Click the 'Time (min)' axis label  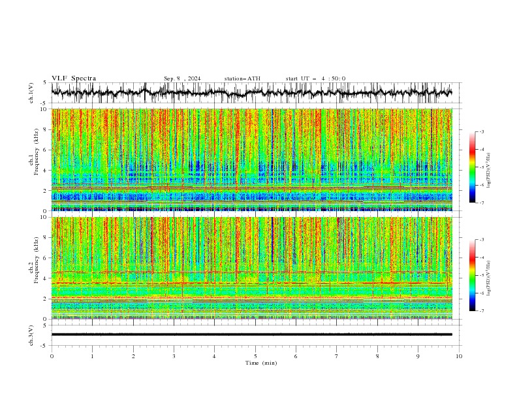point(261,363)
